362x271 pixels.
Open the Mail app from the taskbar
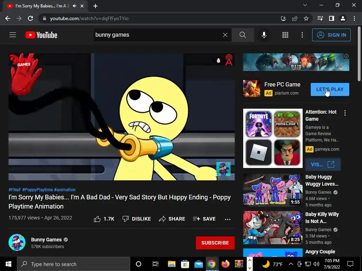click(198, 264)
